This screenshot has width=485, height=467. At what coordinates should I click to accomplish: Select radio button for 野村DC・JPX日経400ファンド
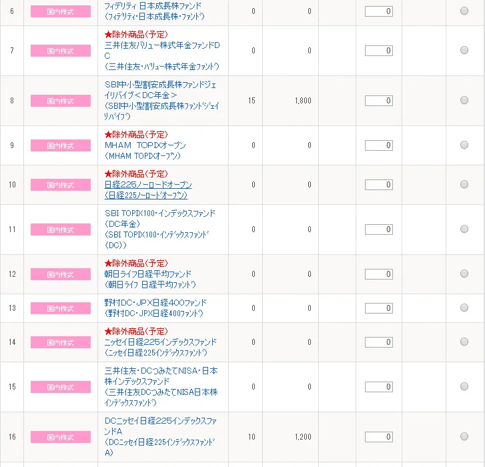(464, 308)
